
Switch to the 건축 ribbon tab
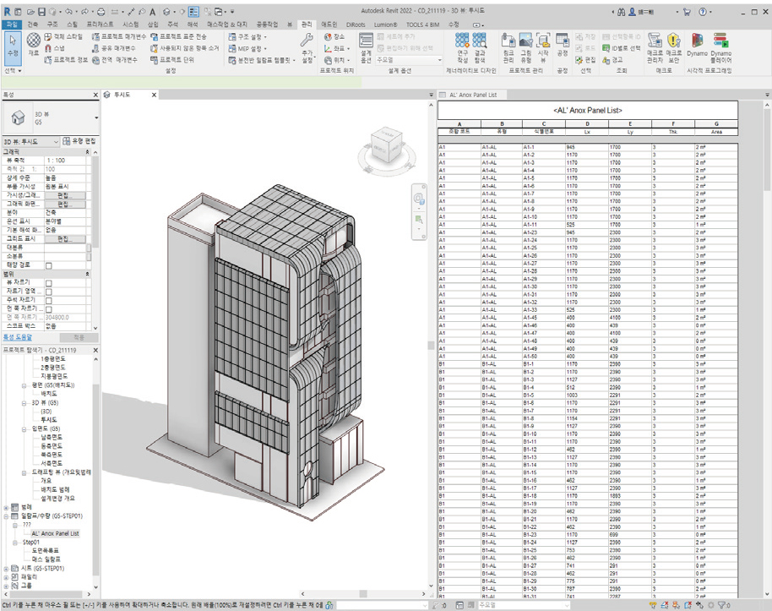[32, 25]
